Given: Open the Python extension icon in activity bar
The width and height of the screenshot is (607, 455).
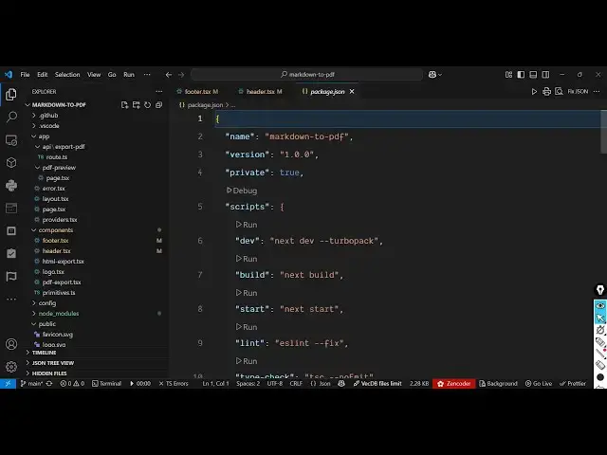Looking at the screenshot, I should 11,186.
